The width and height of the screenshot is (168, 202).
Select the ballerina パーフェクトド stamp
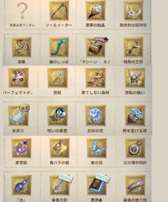tap(18, 78)
